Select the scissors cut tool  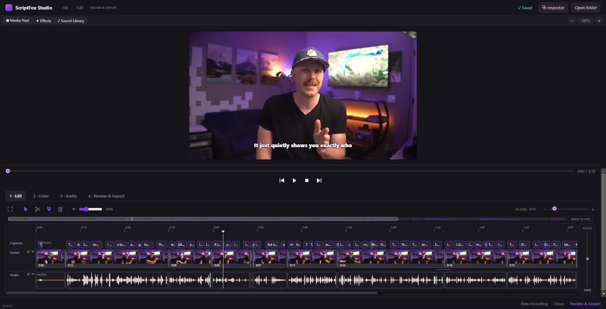pos(38,209)
